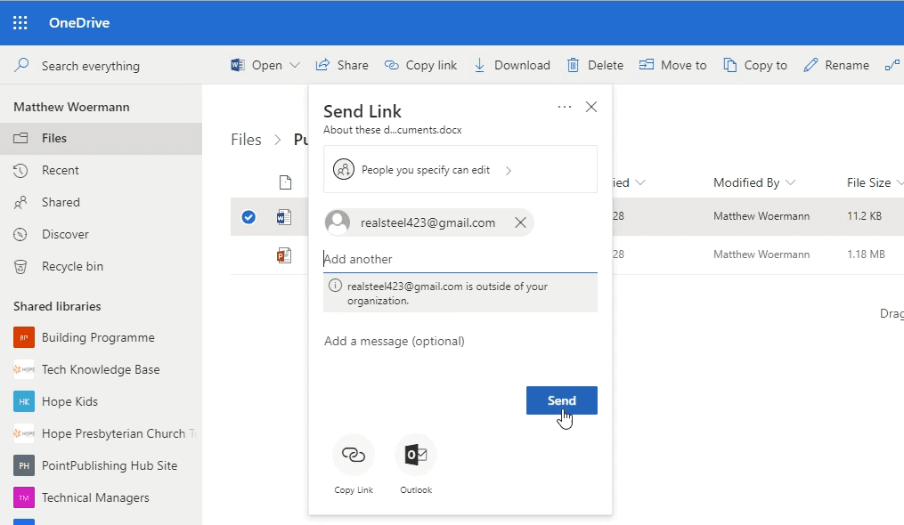This screenshot has width=904, height=525.
Task: Click Matthew Woermann in the Word file row
Action: point(761,216)
